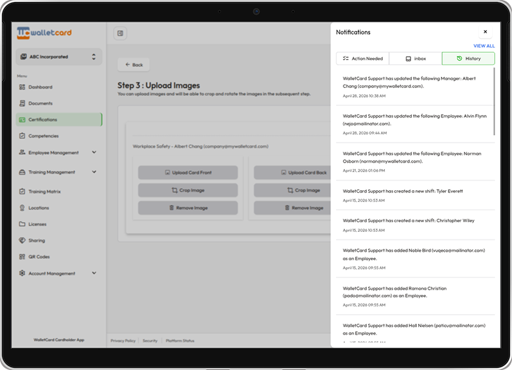
Task: Select the History tab
Action: (468, 58)
